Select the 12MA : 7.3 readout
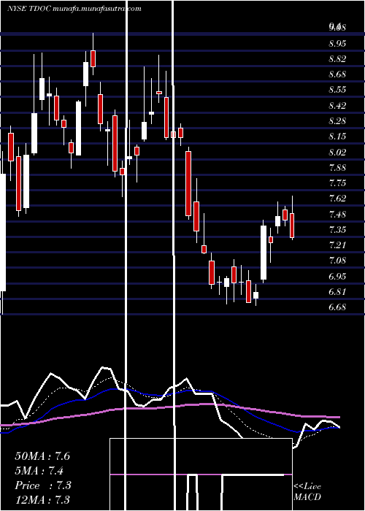 (42, 500)
